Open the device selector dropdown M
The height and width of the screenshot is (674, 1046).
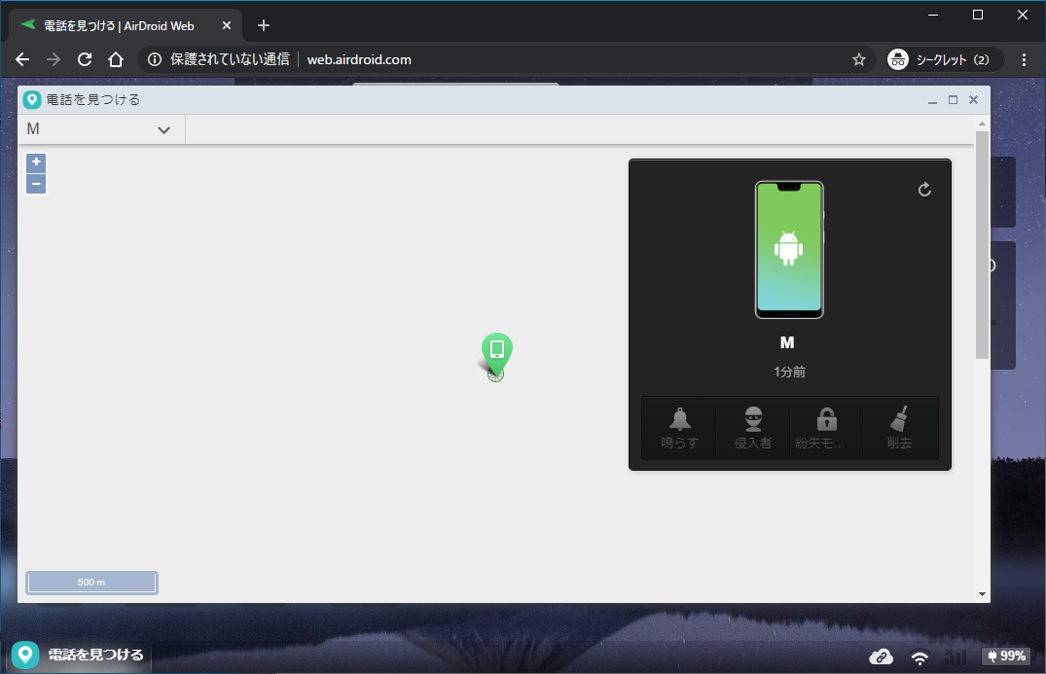click(100, 129)
